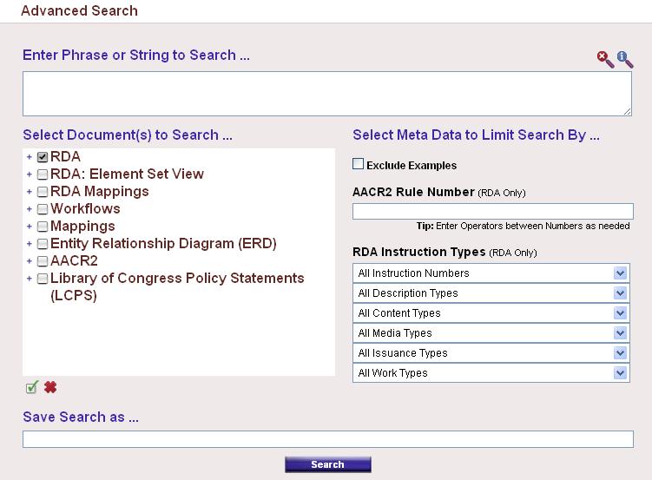
Task: Enable the AACR2 document checkbox
Action: [43, 261]
